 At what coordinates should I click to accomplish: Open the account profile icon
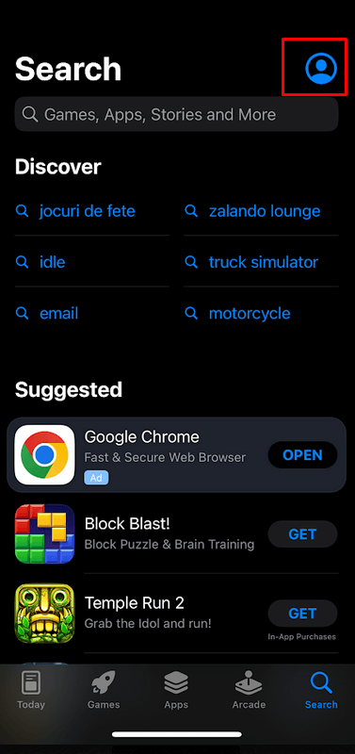[321, 68]
